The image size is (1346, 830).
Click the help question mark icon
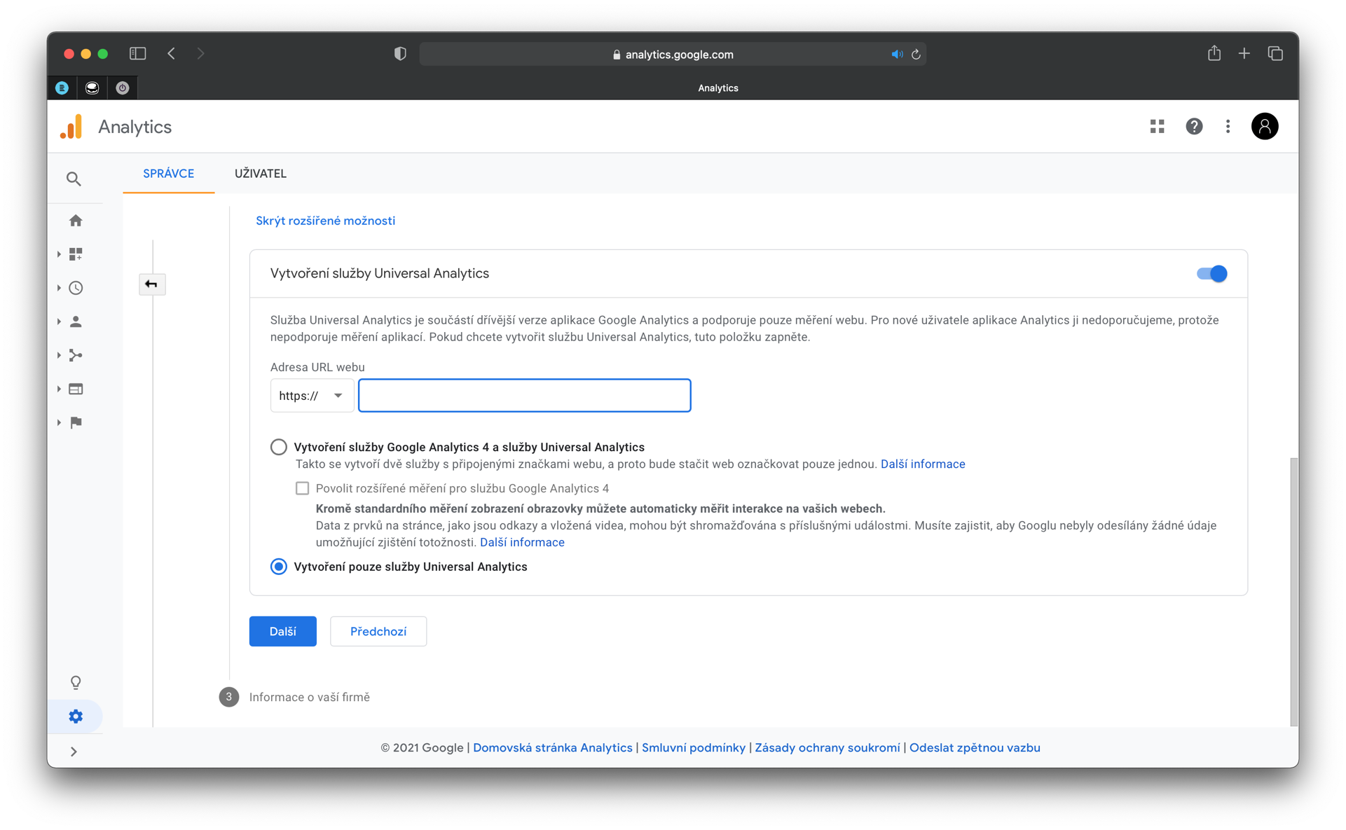pyautogui.click(x=1193, y=126)
